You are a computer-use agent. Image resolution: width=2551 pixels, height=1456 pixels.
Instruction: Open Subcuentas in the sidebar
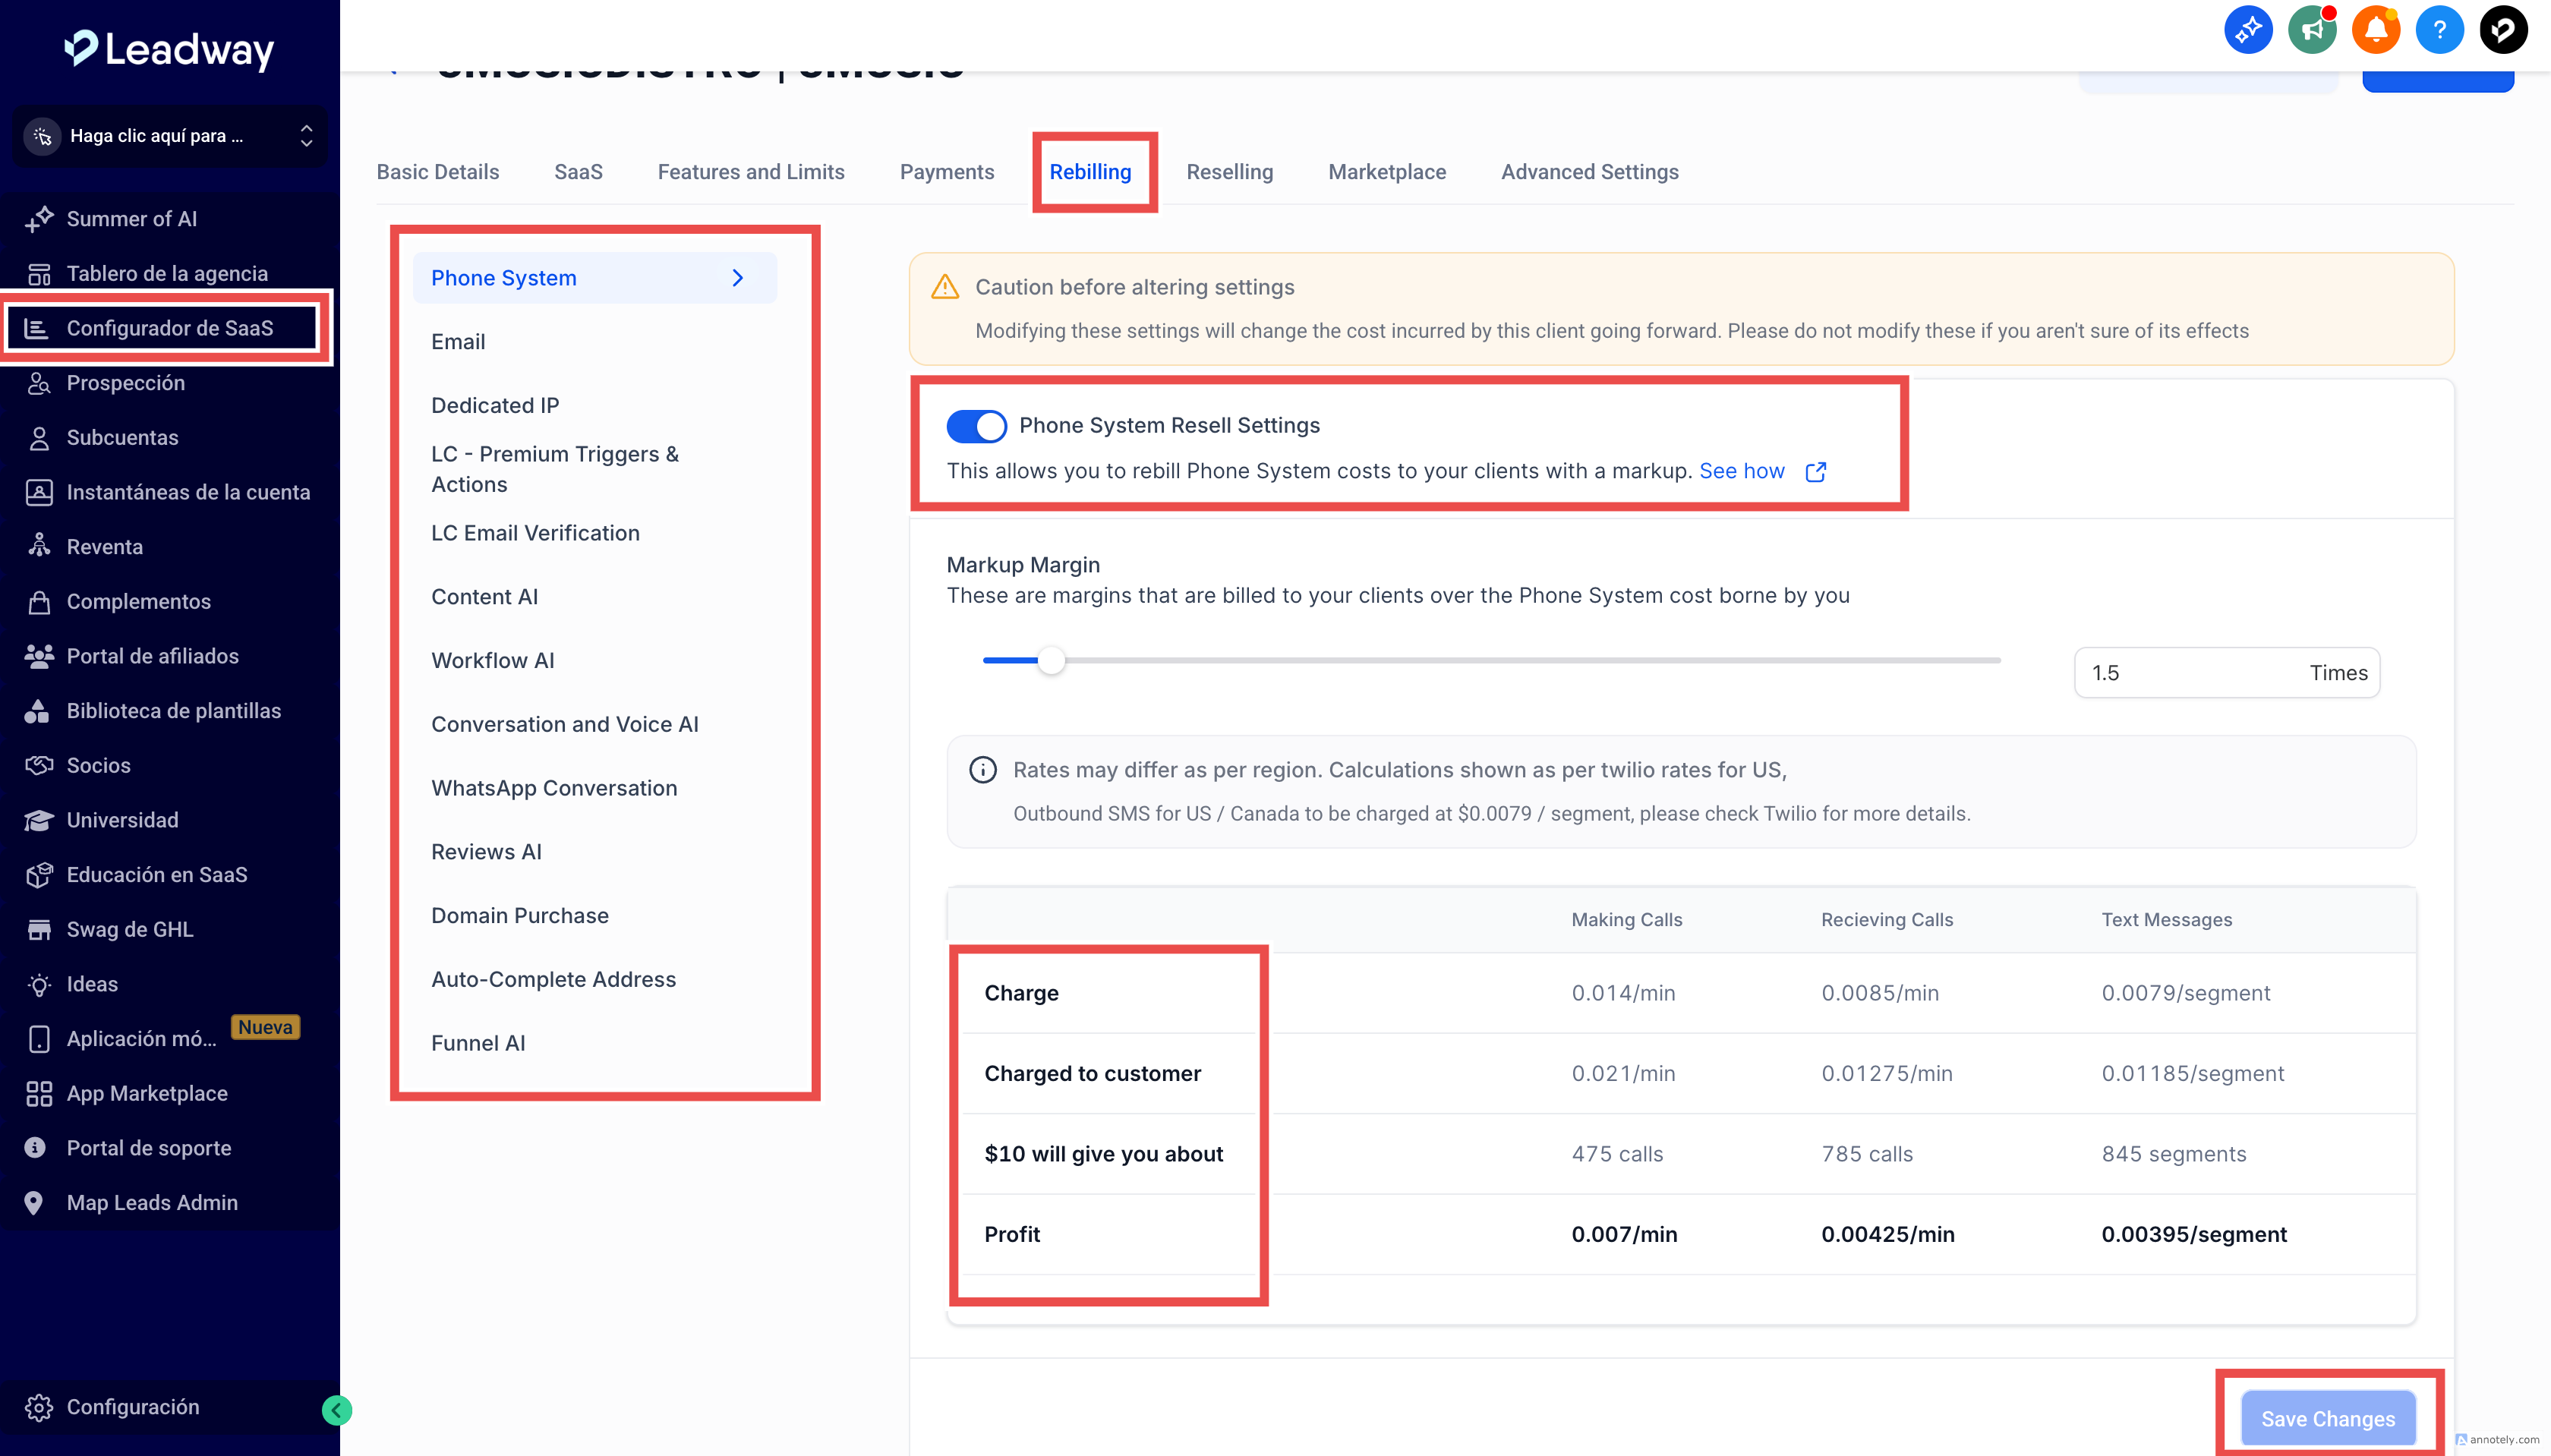(122, 437)
